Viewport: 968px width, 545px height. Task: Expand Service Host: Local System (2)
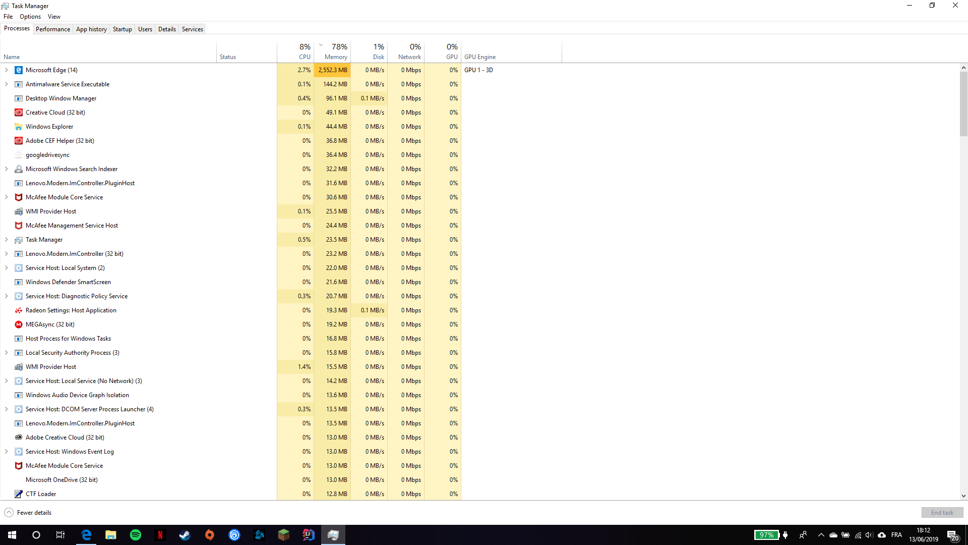click(7, 268)
